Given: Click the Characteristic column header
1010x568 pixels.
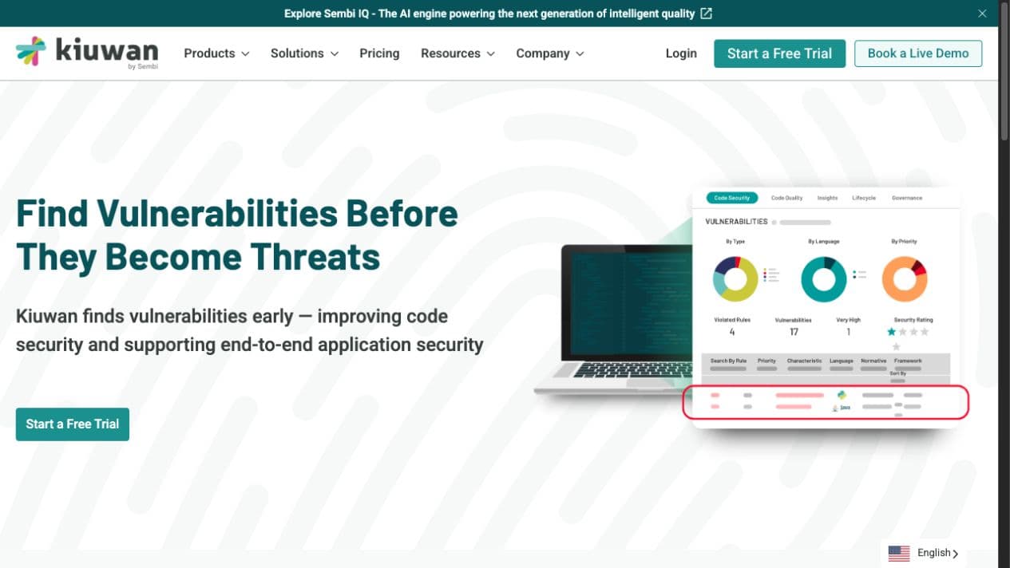Looking at the screenshot, I should 804,361.
